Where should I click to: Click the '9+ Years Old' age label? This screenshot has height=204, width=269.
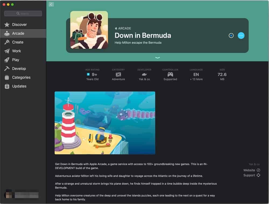pyautogui.click(x=92, y=77)
